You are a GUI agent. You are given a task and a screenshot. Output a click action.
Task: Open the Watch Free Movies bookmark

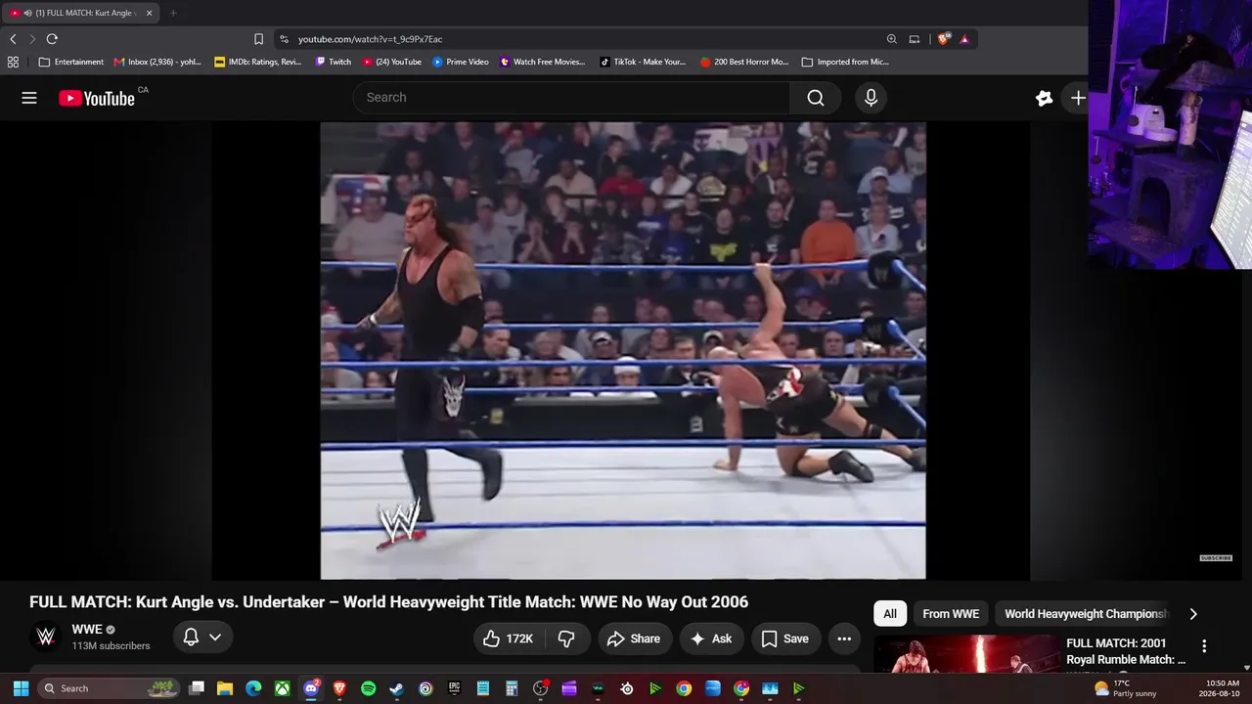tap(542, 62)
